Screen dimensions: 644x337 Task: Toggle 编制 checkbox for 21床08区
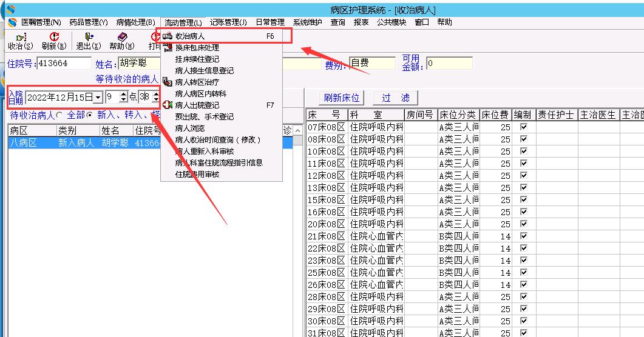[x=524, y=236]
